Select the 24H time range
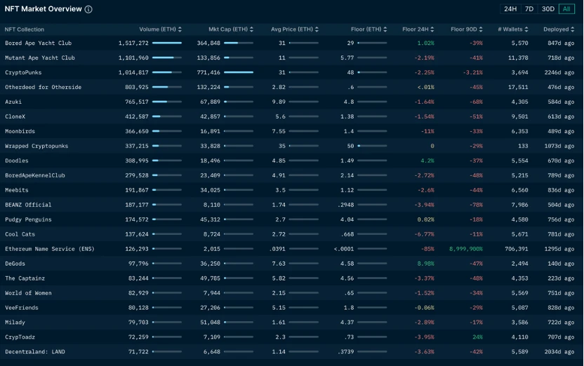The width and height of the screenshot is (584, 366). 510,9
